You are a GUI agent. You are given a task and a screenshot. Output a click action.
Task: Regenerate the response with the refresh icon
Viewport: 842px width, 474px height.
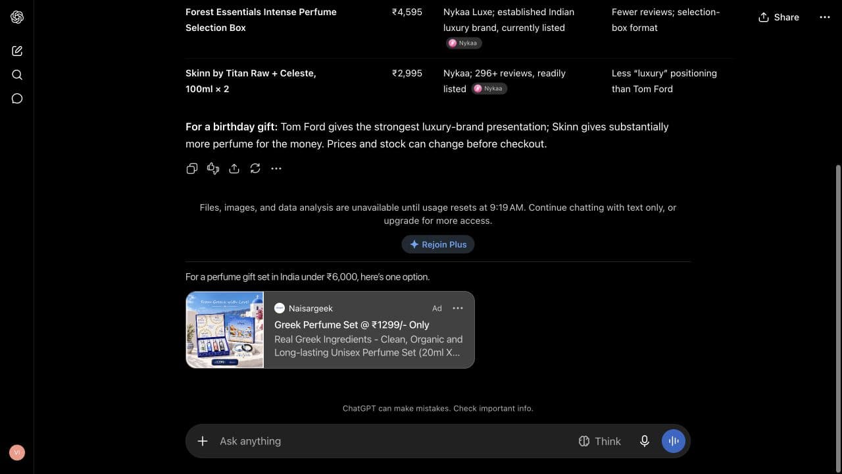(x=255, y=169)
